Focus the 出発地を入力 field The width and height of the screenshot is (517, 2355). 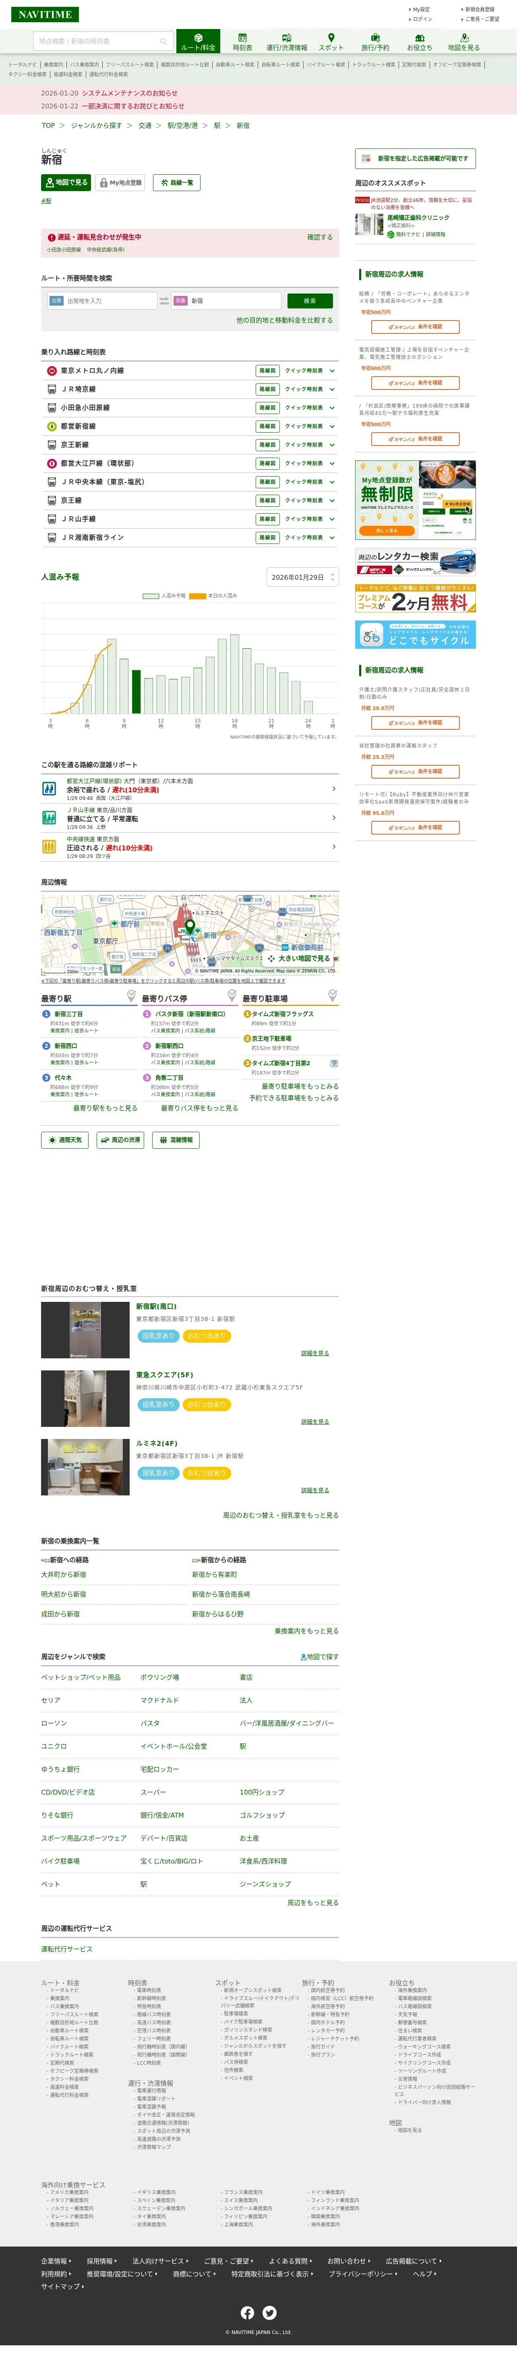(101, 301)
